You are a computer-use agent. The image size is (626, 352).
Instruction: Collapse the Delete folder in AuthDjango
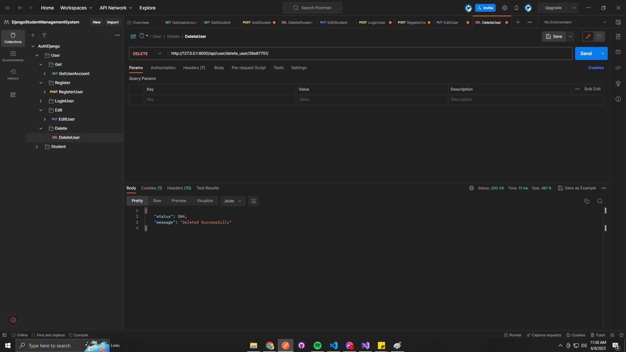tap(41, 128)
